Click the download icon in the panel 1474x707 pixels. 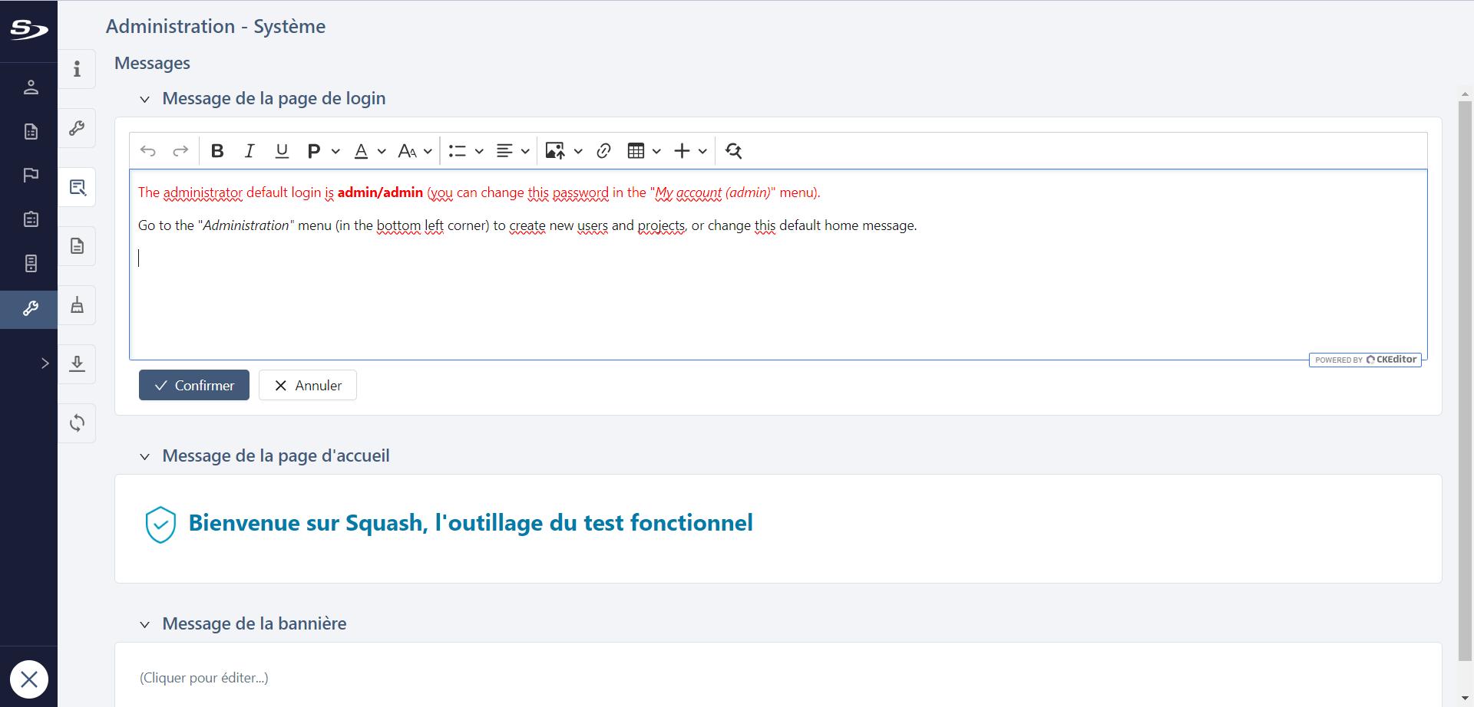click(x=77, y=363)
